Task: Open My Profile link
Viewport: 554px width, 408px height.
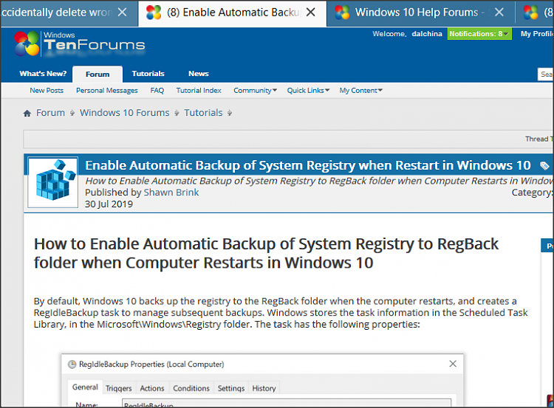Action: point(537,34)
